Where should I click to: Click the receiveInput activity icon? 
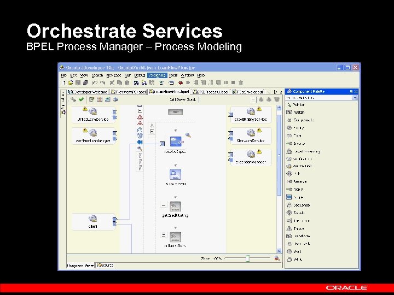[x=176, y=141]
